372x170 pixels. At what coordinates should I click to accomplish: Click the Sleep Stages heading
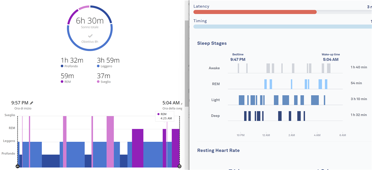tap(212, 43)
